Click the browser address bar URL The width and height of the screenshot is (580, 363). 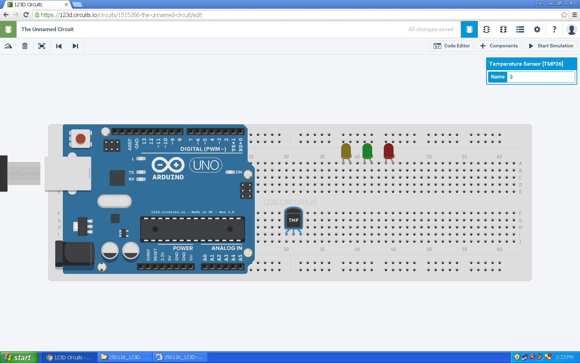(122, 15)
